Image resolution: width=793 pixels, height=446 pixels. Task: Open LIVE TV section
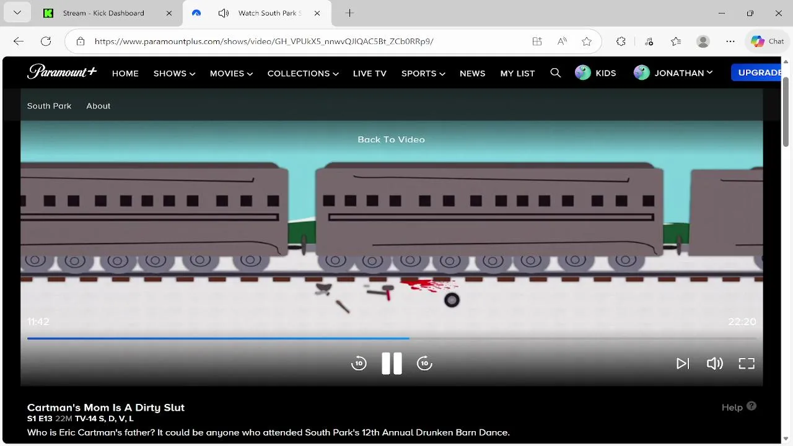pyautogui.click(x=370, y=73)
